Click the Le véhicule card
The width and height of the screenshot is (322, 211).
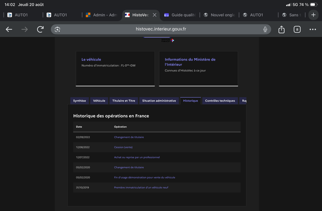coord(115,69)
